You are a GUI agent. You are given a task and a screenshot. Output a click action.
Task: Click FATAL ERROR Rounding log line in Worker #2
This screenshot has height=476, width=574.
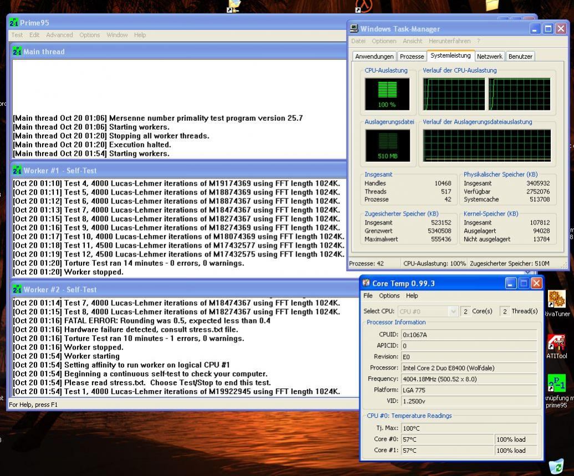click(141, 320)
